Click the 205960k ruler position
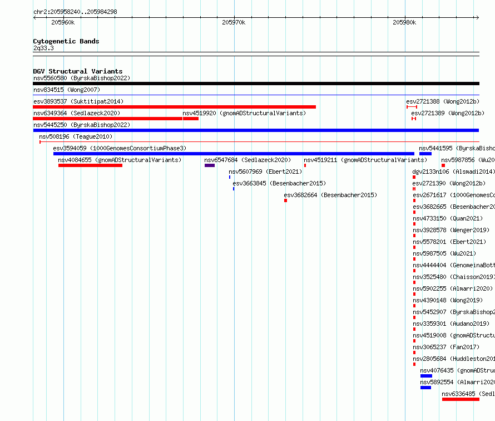 coord(63,22)
